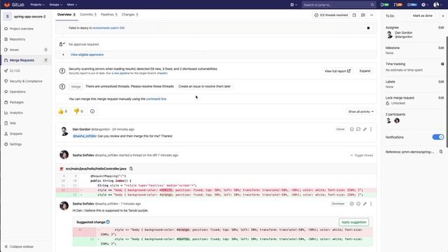Viewport: 448px width, 252px height.
Task: Click the search magnifier icon
Action: [372, 5]
